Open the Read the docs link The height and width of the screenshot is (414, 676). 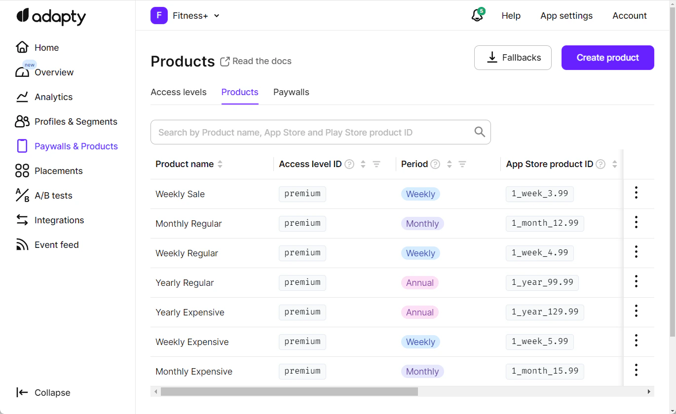click(256, 61)
